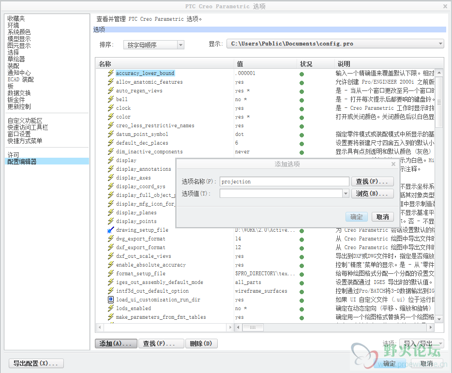The image size is (452, 373).
Task: Select the intf3d_out_default_option row name
Action: pos(152,291)
